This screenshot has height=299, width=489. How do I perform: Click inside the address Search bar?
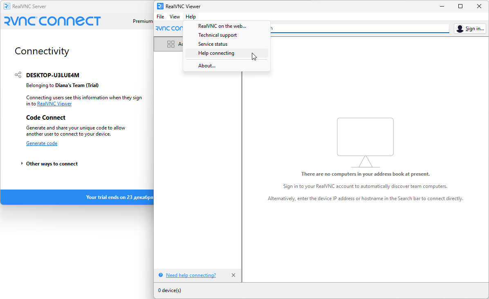(360, 28)
